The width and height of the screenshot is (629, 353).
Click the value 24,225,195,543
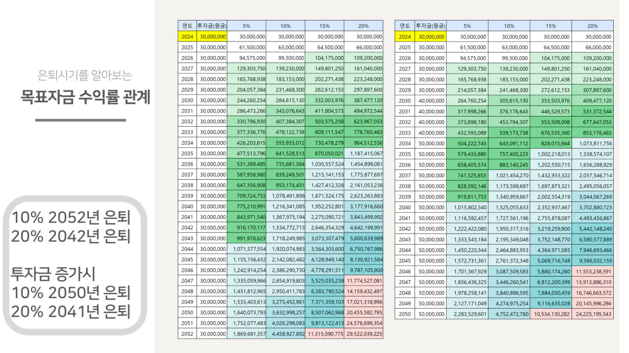coord(593,314)
